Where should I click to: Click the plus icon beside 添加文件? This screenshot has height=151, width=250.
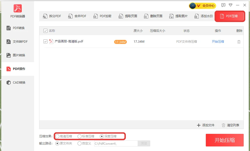click(x=199, y=125)
